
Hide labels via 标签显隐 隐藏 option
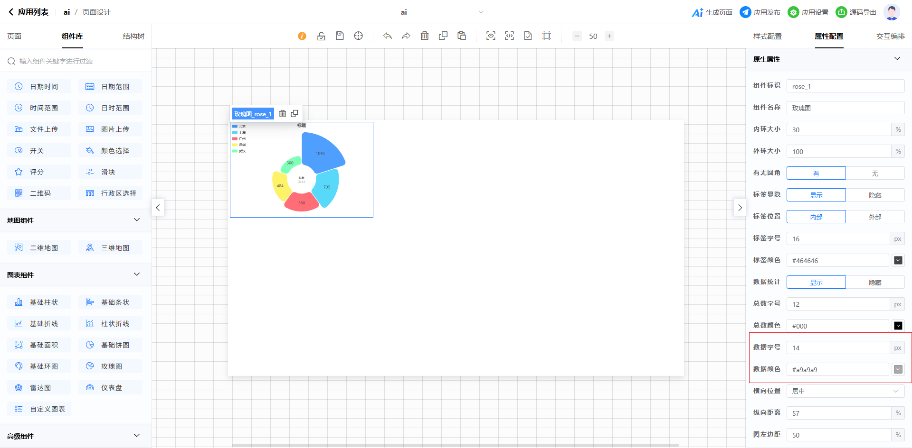pyautogui.click(x=874, y=195)
